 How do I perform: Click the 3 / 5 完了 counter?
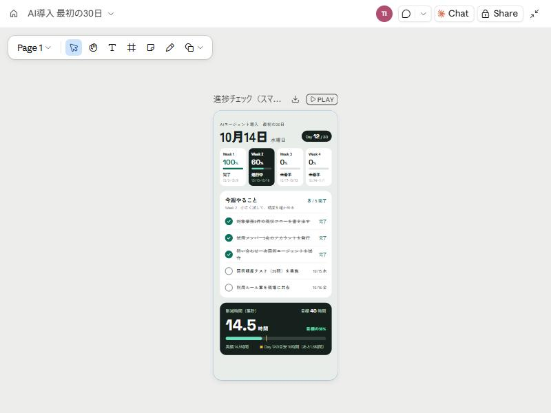pyautogui.click(x=317, y=201)
